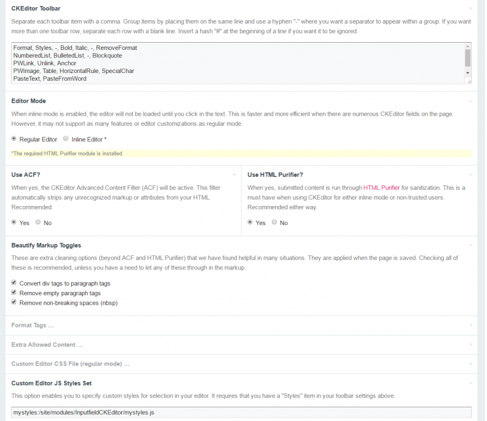Click the mystyles.js styles set input field
Viewport: 487px width, 421px height.
tap(241, 413)
